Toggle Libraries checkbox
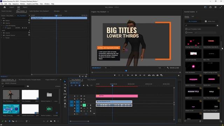The height and width of the screenshot is (126, 224). coord(186,33)
